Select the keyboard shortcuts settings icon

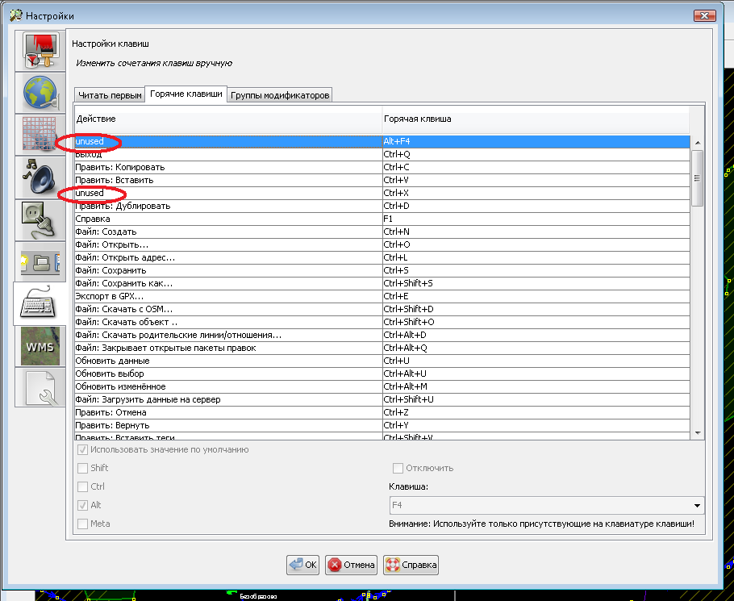[40, 304]
